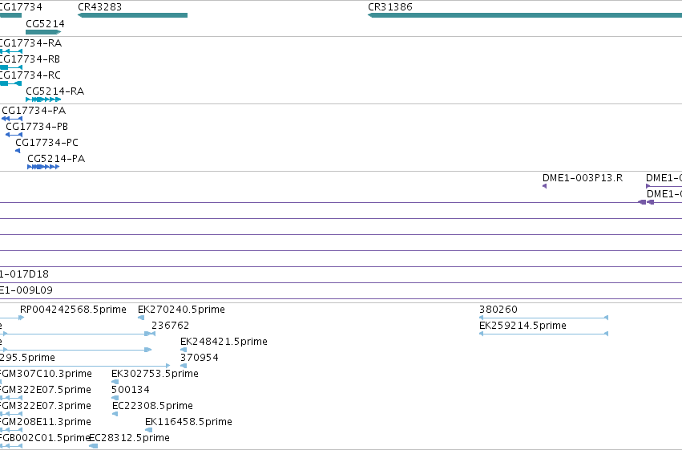Click the 370954 feature label

point(200,358)
